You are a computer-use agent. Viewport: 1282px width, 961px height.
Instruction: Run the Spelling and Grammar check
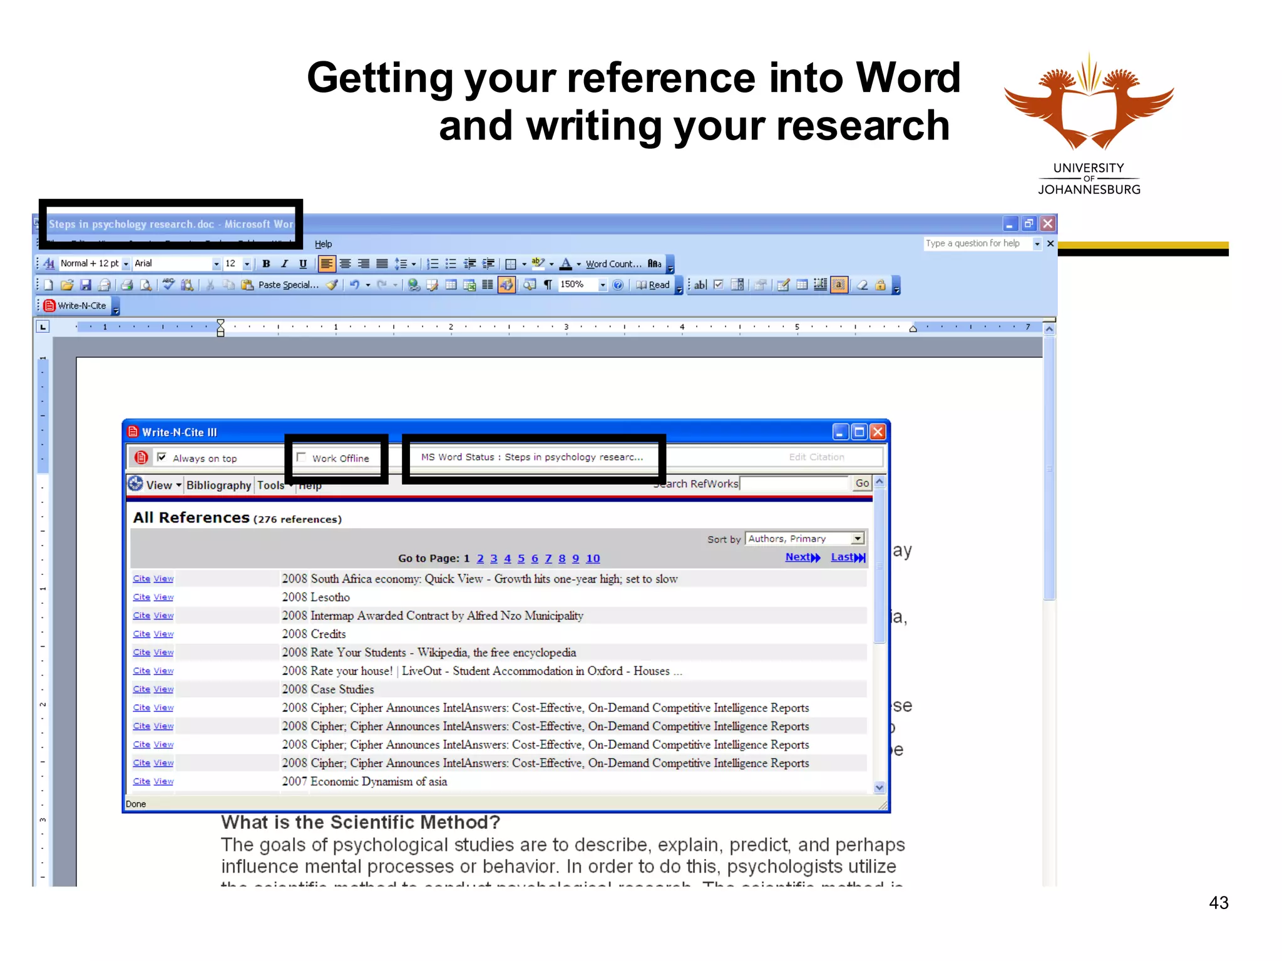click(x=168, y=285)
